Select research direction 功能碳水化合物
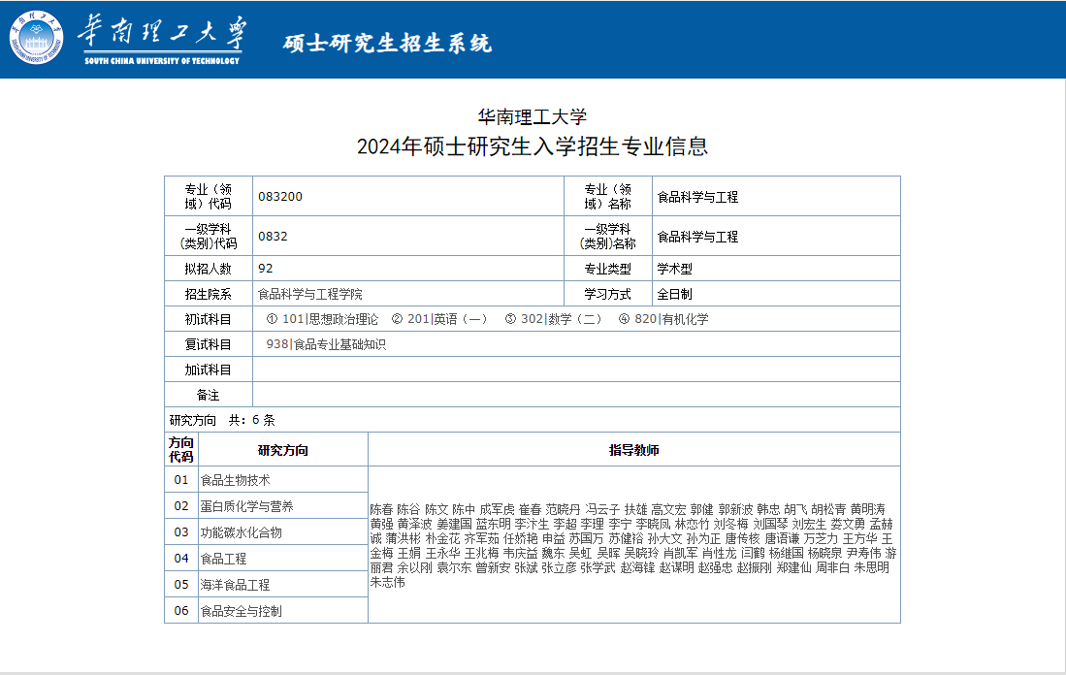1066x675 pixels. coord(241,532)
